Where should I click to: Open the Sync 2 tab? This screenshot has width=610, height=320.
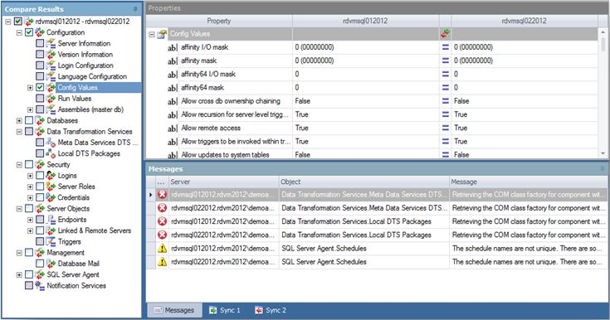click(x=271, y=310)
